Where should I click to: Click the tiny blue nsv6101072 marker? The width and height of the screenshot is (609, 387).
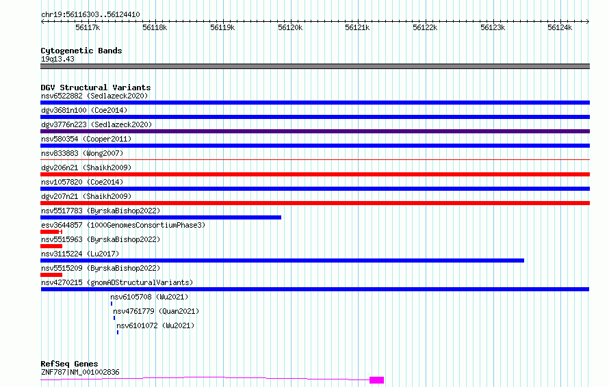pyautogui.click(x=118, y=332)
